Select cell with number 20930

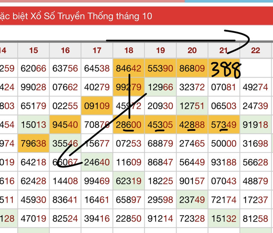click(160, 106)
